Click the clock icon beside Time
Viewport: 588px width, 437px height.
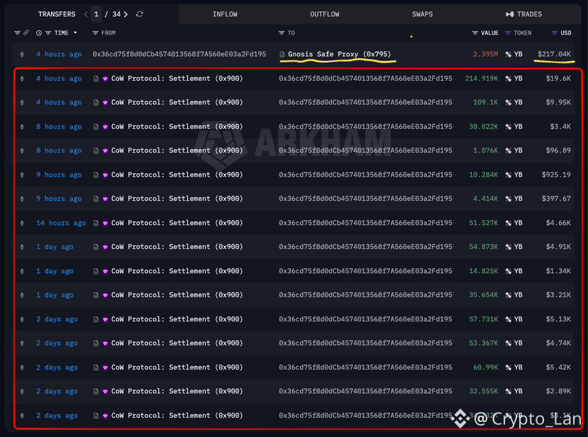[x=38, y=33]
